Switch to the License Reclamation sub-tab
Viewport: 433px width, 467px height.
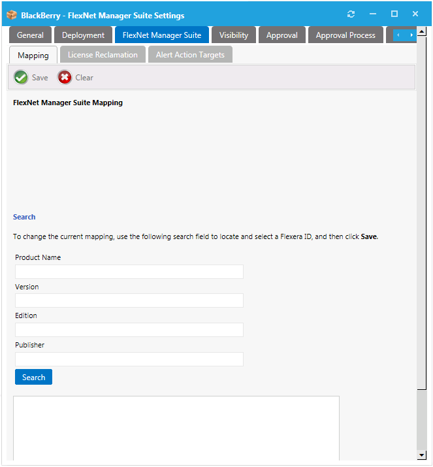[x=103, y=55]
